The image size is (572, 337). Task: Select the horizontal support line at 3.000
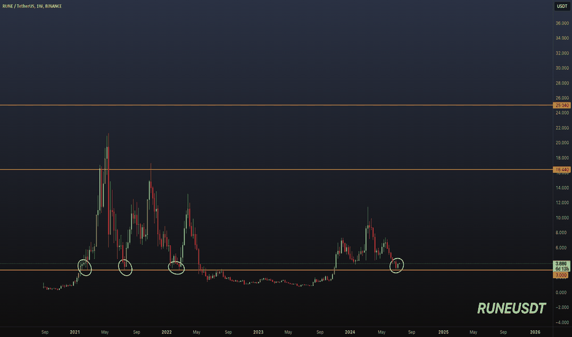tap(277, 270)
